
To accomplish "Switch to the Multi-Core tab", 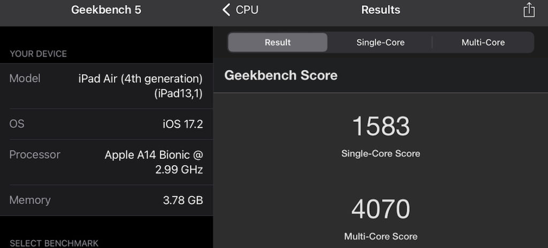I will [x=483, y=42].
